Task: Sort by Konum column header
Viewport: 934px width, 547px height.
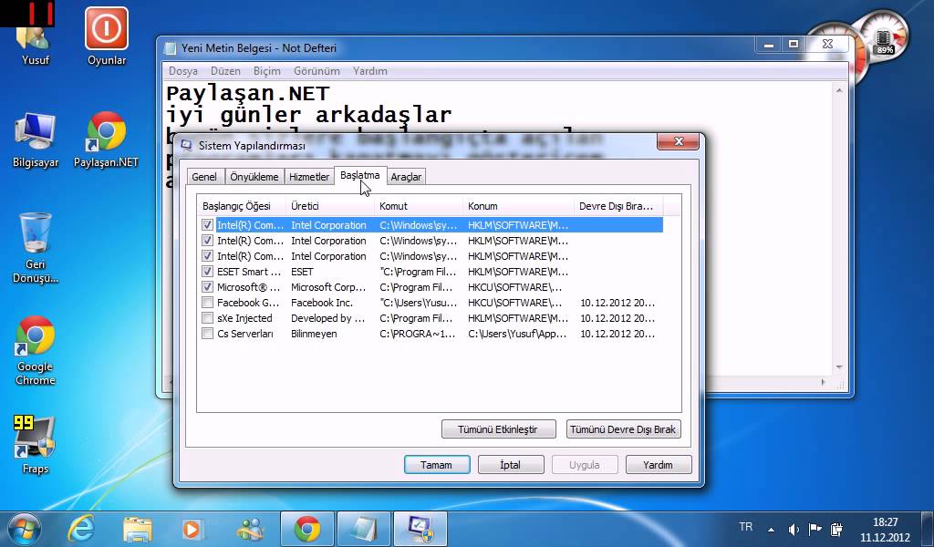Action: point(518,206)
